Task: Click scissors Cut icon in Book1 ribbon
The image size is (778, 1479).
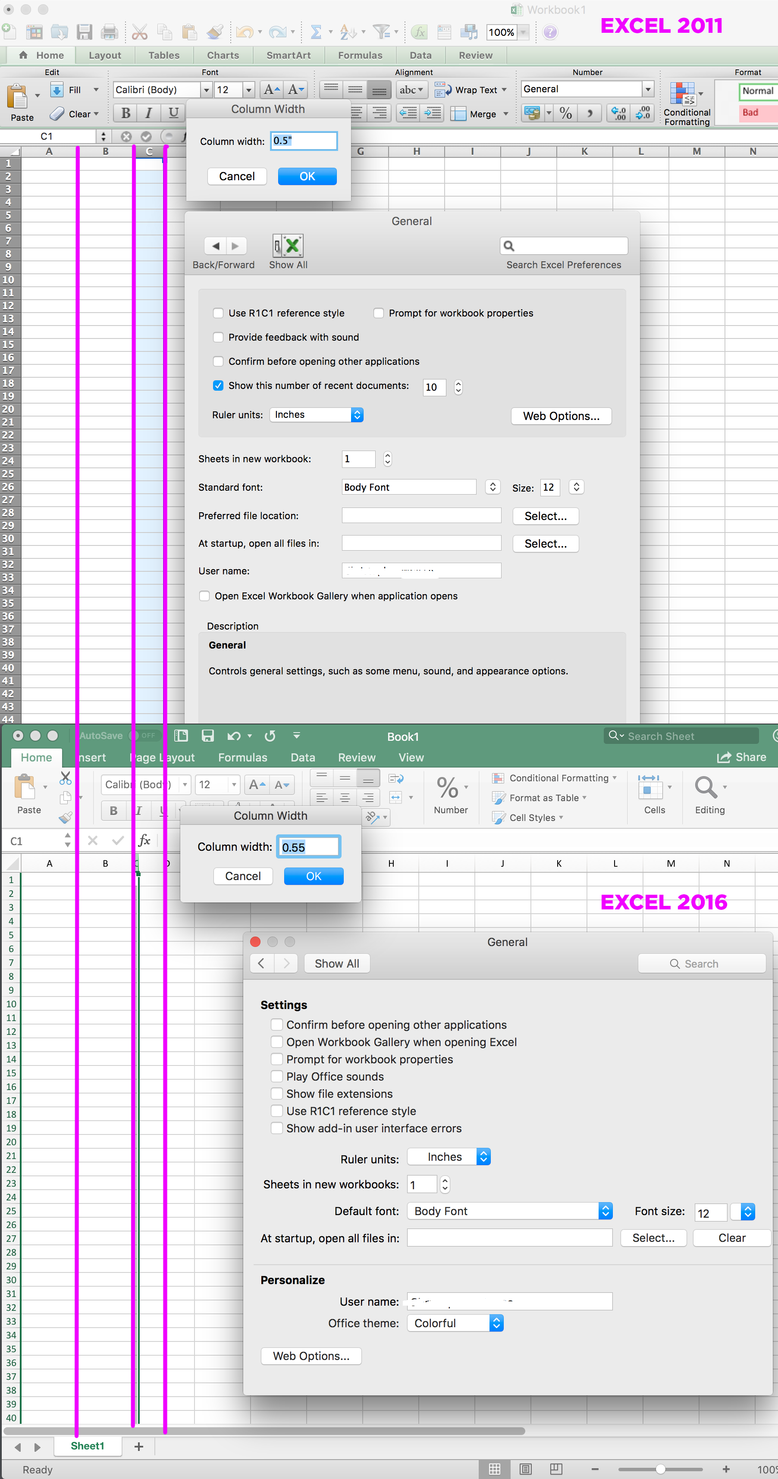Action: point(66,779)
